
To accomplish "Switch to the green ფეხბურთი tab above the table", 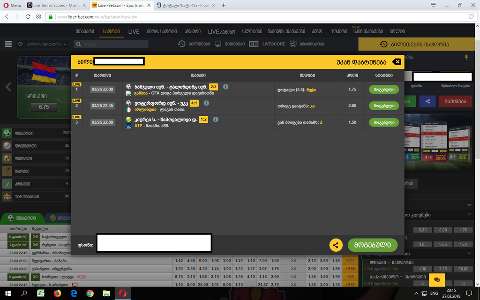I will point(22,218).
